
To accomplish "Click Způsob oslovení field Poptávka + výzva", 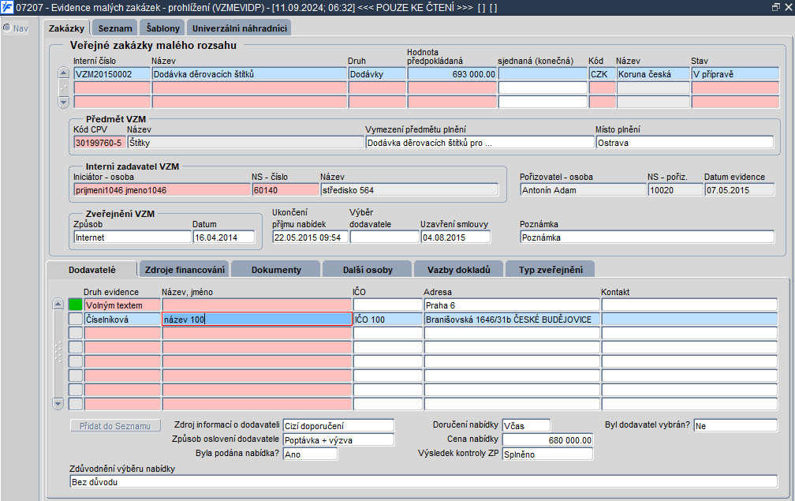I will (x=338, y=439).
